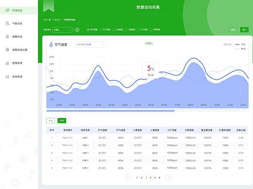
Task: Click the 大棚1 cell in row 1
Action: (x=85, y=138)
